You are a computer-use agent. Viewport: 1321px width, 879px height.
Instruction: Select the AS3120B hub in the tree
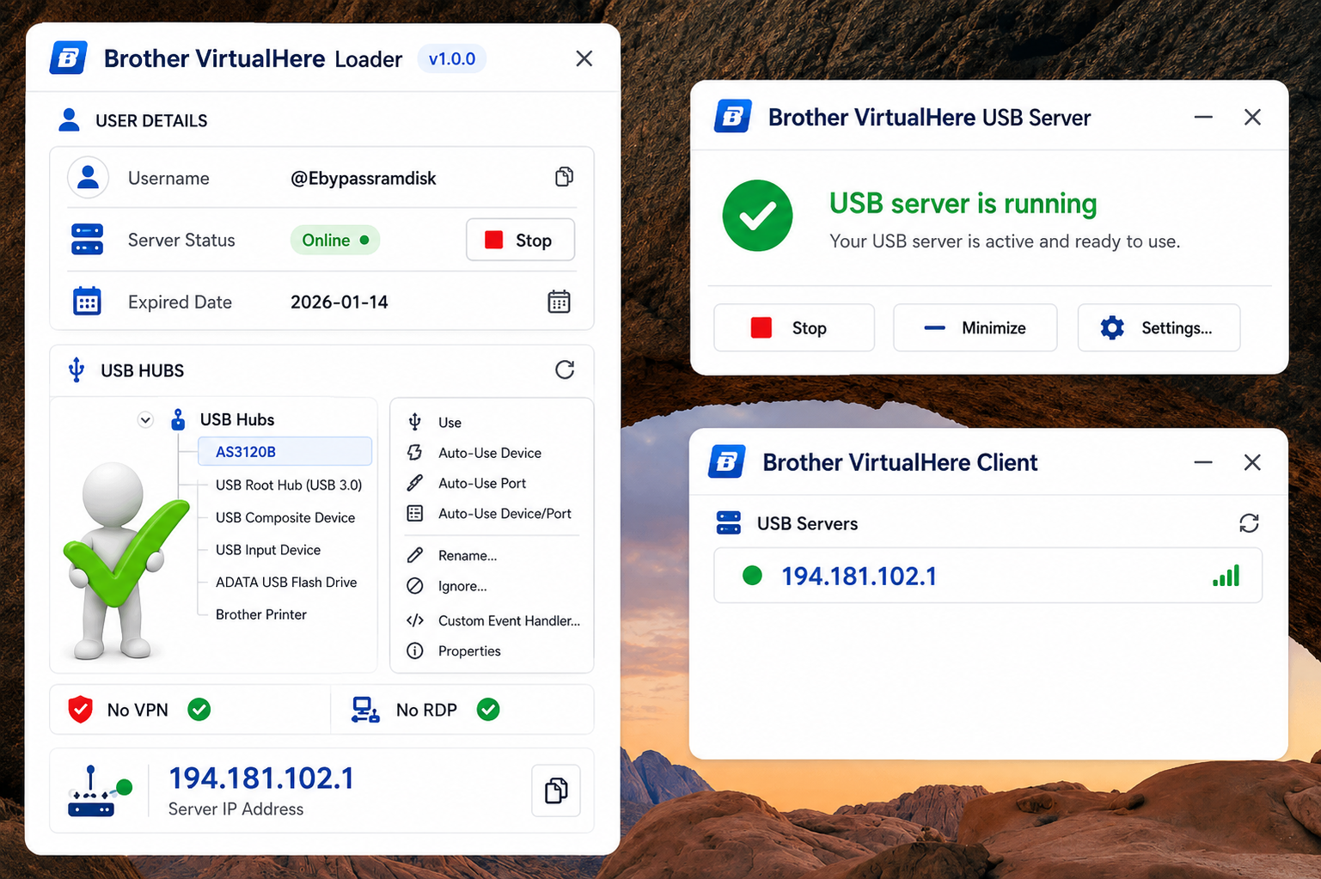click(284, 452)
